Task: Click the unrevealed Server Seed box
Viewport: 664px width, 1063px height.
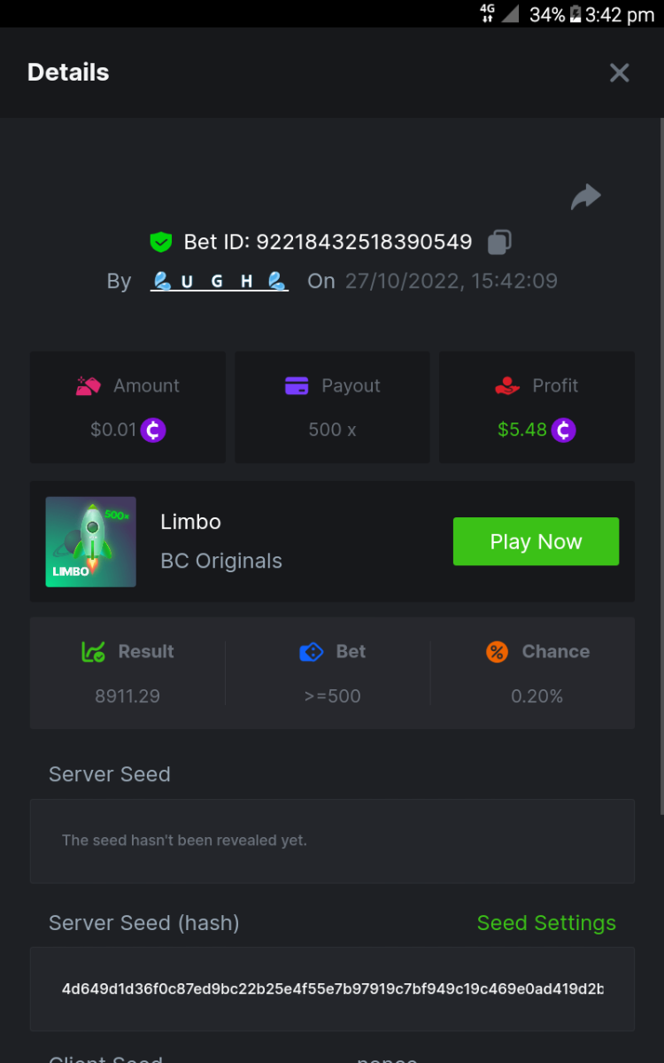Action: pyautogui.click(x=332, y=841)
